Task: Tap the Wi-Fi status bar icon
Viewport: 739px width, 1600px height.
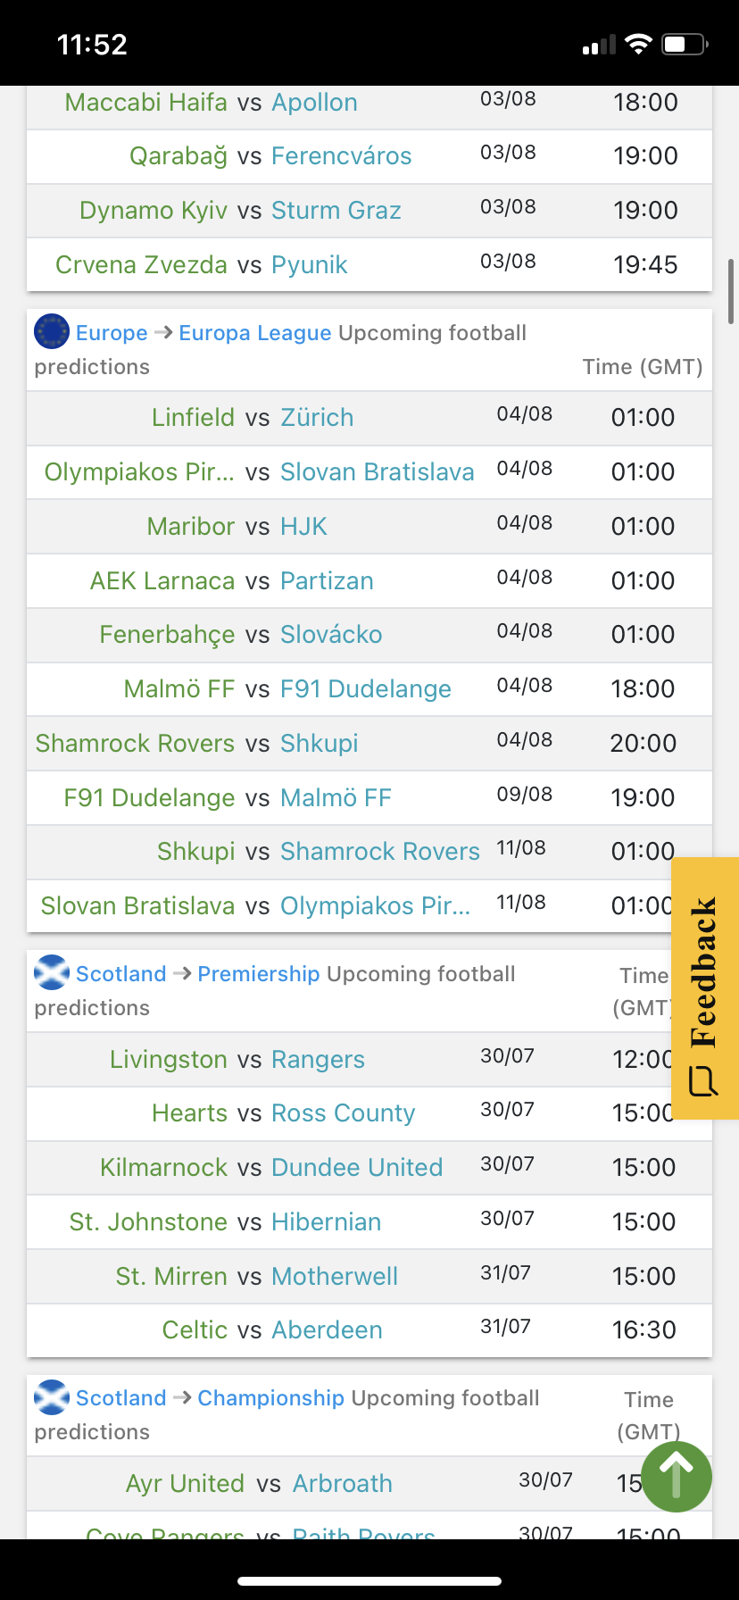Action: [x=638, y=45]
